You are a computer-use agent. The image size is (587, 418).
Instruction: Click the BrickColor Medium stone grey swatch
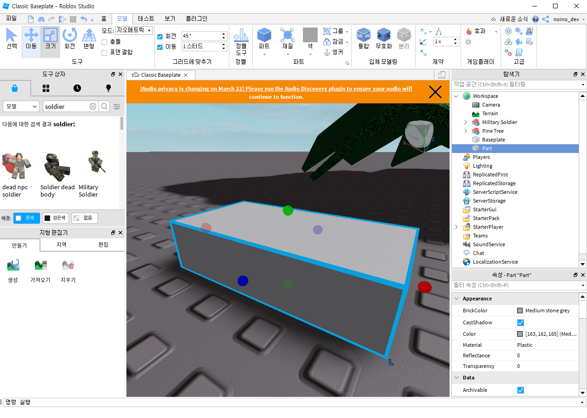click(x=520, y=311)
